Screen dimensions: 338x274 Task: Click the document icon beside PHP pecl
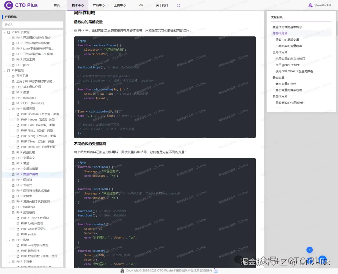[14, 65]
